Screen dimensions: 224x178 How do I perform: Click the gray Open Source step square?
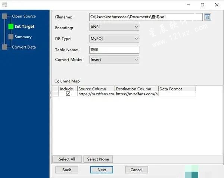pyautogui.click(x=5, y=16)
